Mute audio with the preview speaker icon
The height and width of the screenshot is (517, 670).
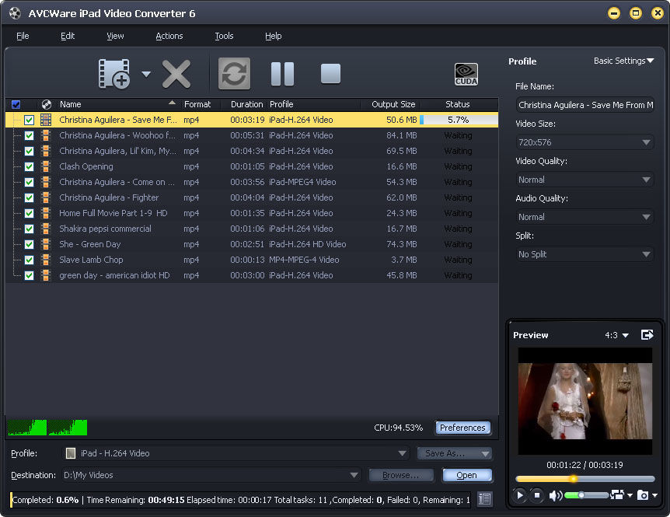point(556,495)
